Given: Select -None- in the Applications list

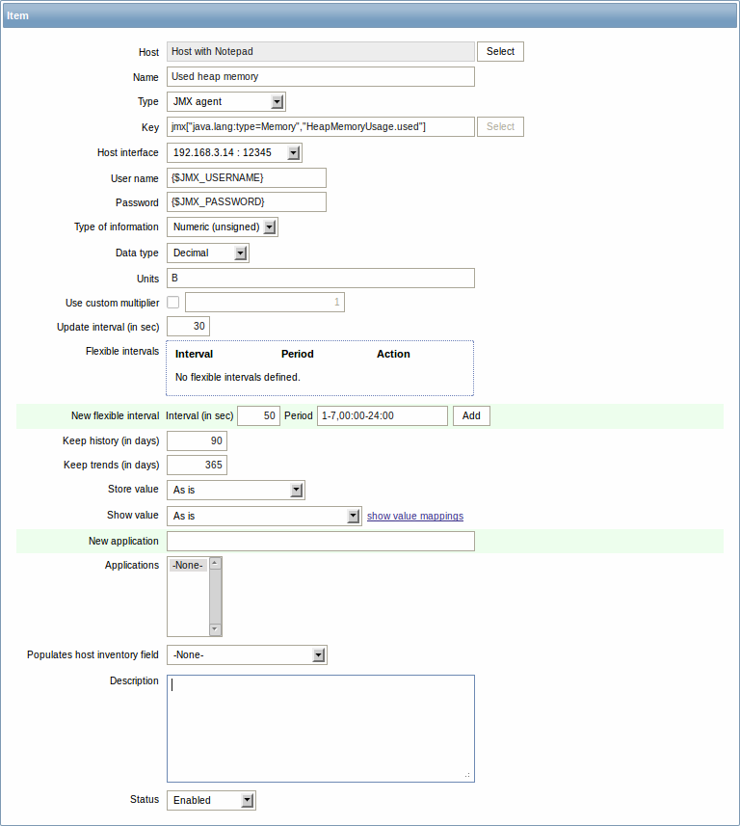Looking at the screenshot, I should (188, 565).
